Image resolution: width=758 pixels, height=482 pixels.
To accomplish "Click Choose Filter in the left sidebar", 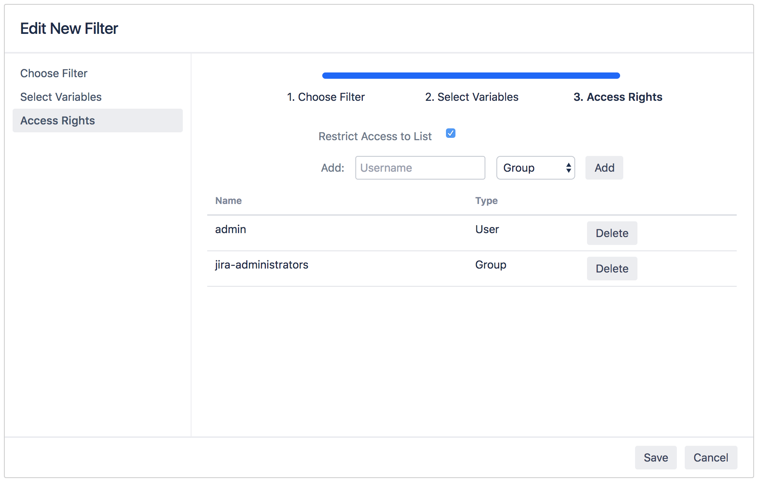I will coord(54,73).
